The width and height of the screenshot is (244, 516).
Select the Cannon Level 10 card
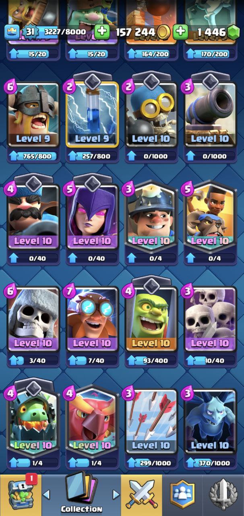coord(210,114)
